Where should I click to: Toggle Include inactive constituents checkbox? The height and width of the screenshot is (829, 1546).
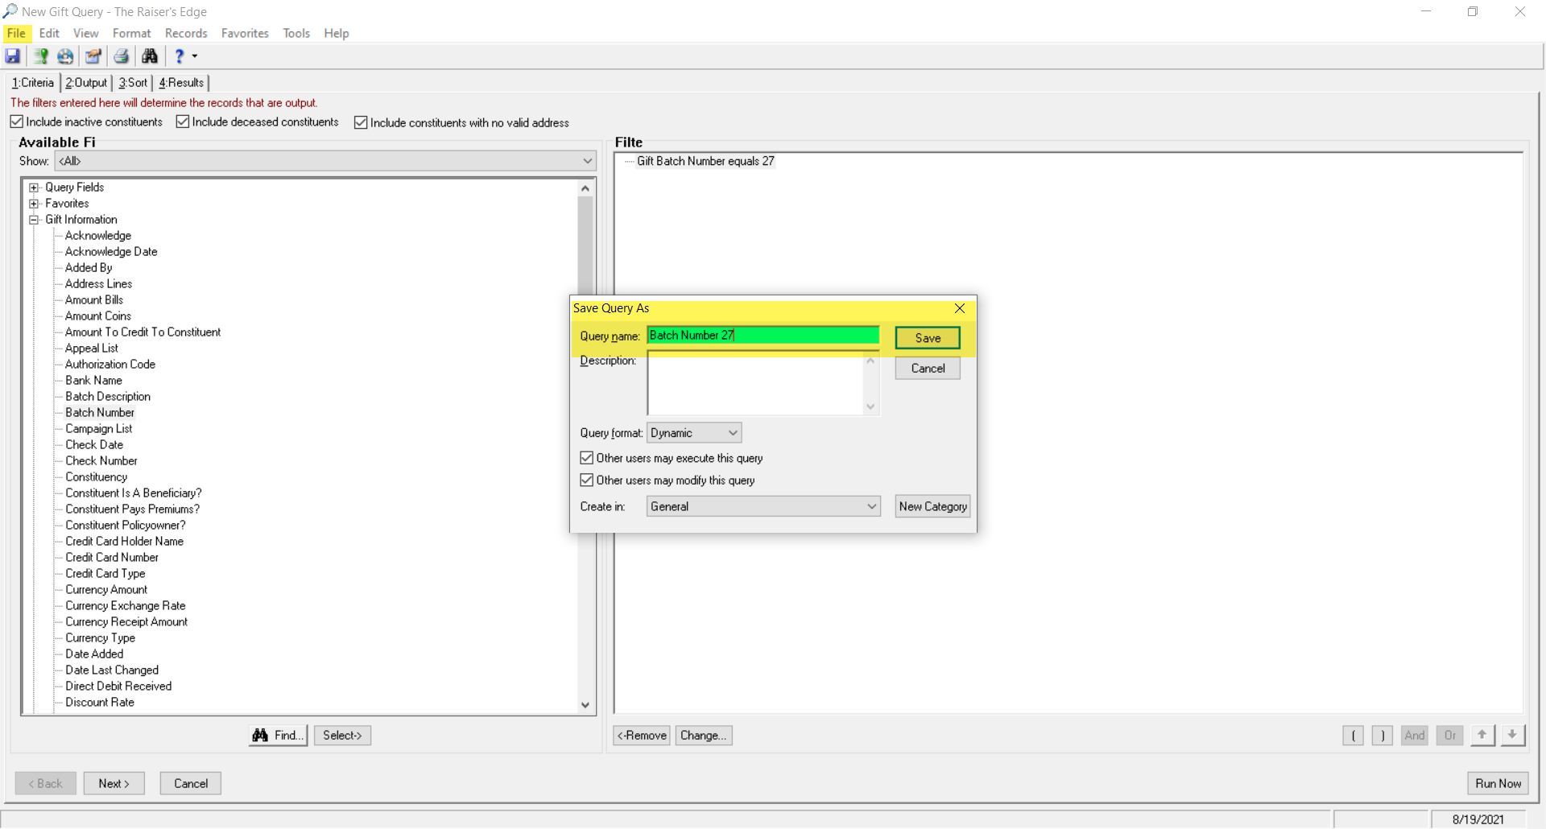click(x=17, y=122)
